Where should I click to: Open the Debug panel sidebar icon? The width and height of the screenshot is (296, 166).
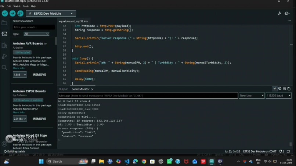point(4,56)
